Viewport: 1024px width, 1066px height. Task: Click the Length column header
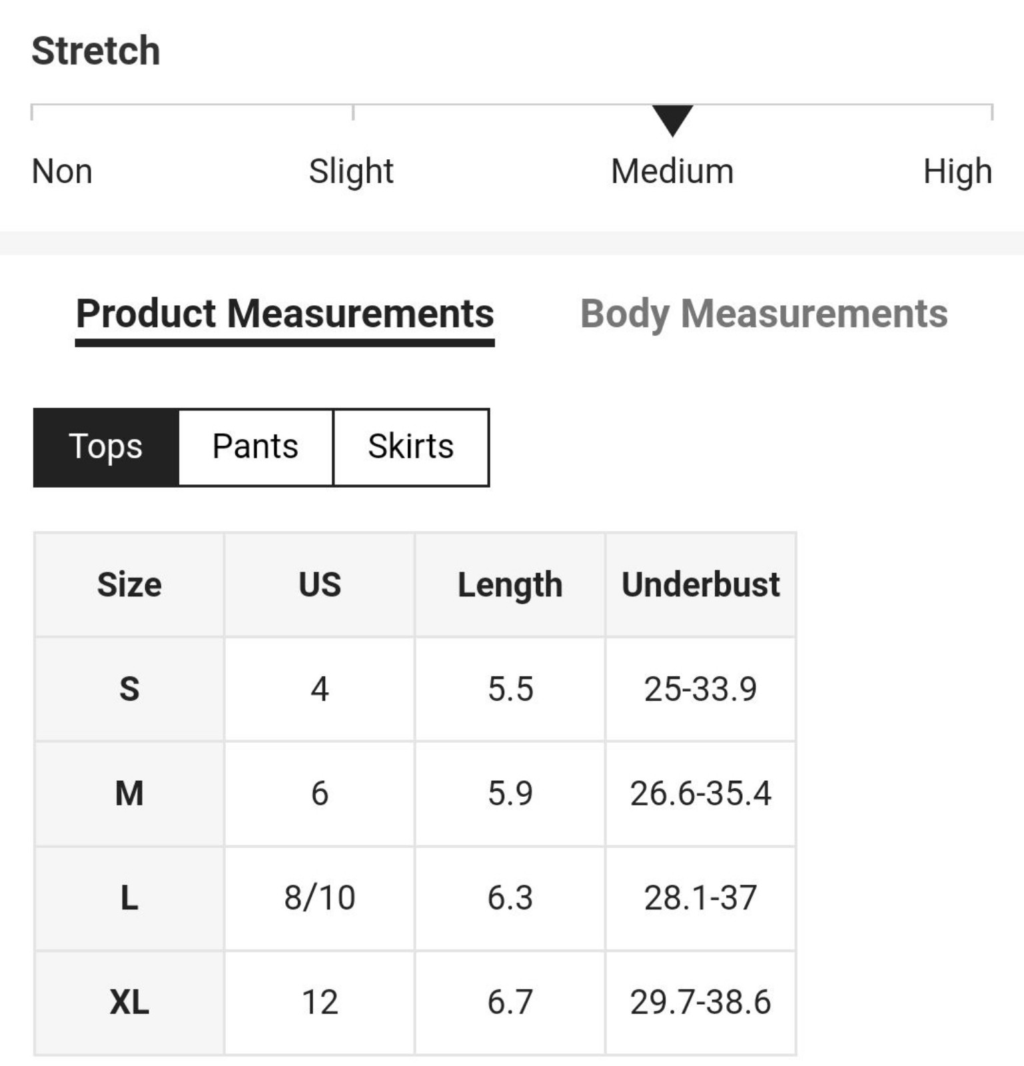click(x=510, y=584)
